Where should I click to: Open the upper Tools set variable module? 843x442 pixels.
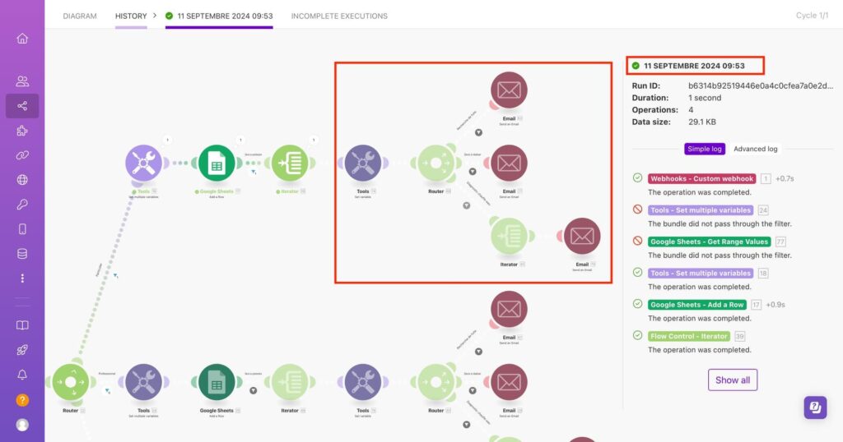point(363,163)
